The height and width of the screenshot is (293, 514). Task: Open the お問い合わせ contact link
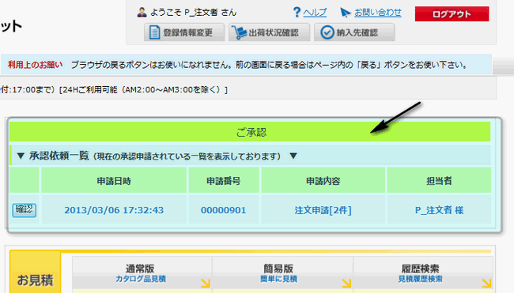pos(378,13)
